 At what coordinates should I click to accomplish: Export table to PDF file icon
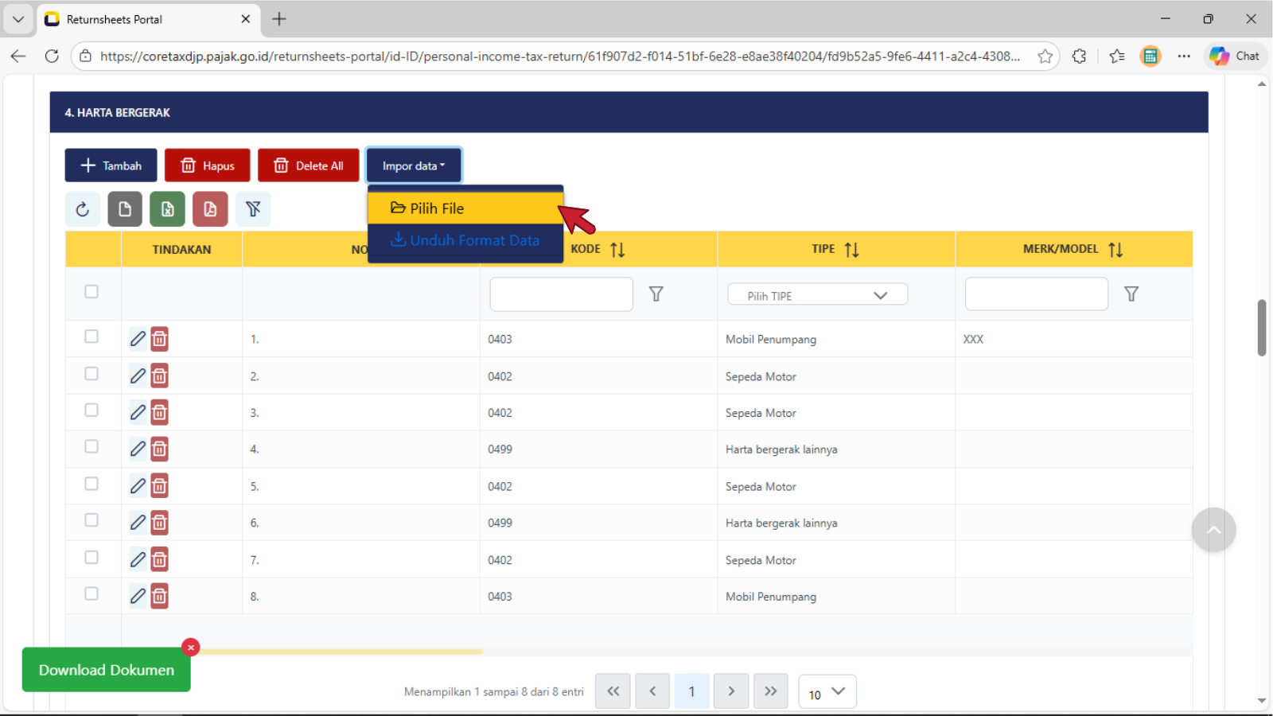(x=210, y=209)
